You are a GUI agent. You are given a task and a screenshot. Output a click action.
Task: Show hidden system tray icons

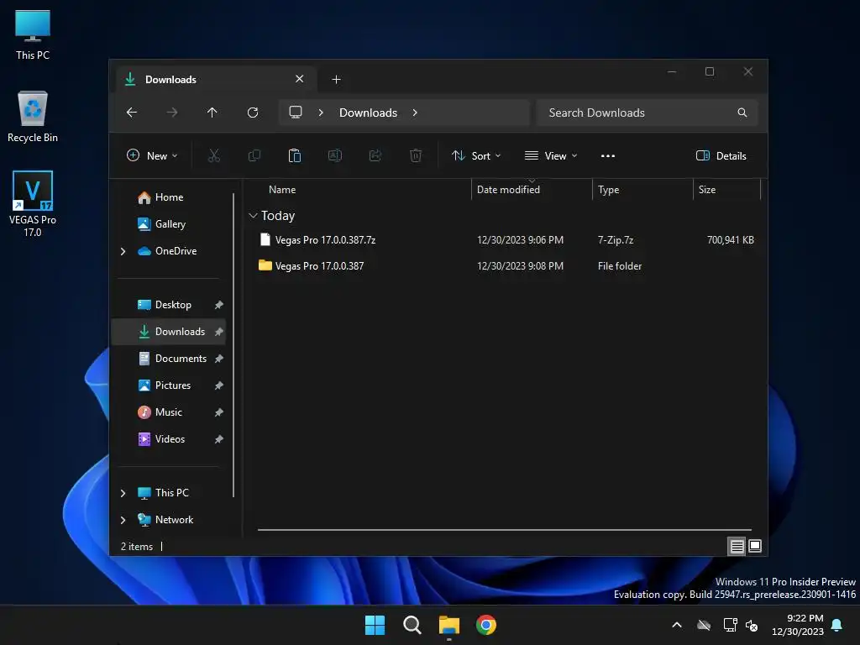point(677,625)
